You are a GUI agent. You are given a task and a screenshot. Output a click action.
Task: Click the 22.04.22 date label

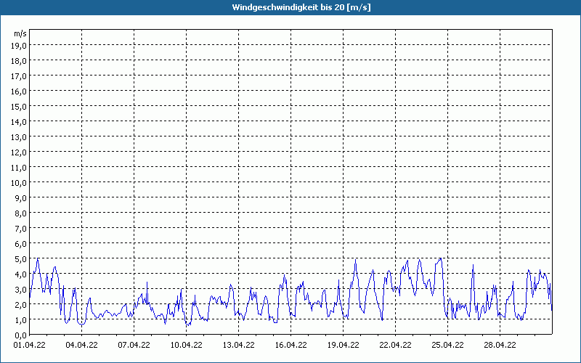[395, 346]
